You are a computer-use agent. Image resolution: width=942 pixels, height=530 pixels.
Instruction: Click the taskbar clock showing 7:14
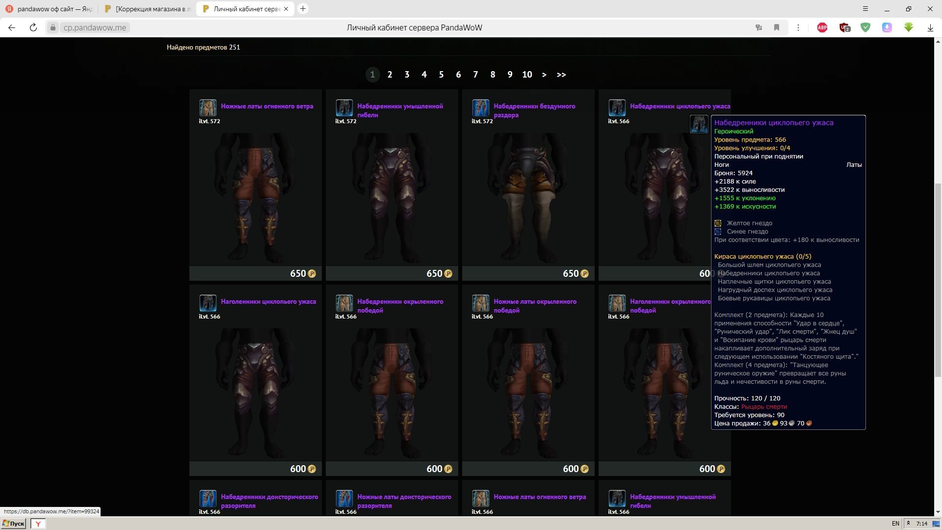coord(922,524)
